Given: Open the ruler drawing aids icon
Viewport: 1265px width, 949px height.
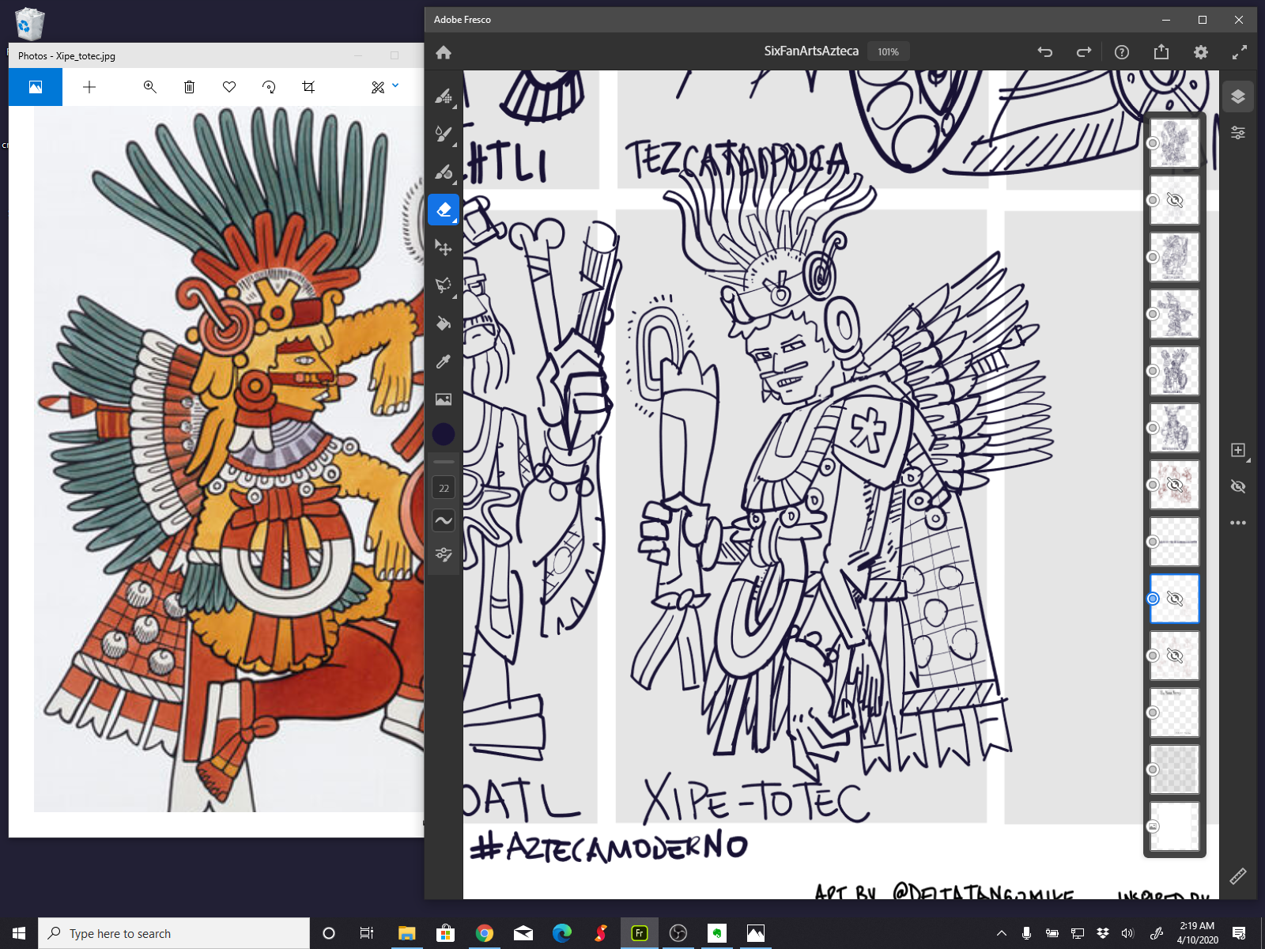Looking at the screenshot, I should click(1238, 875).
